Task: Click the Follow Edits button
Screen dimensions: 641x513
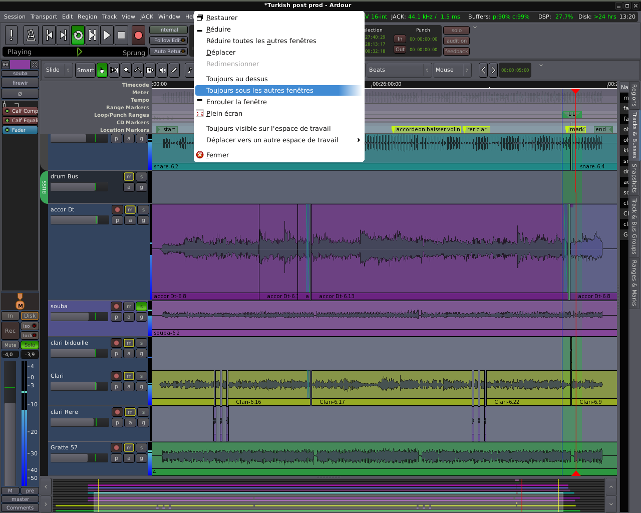Action: point(168,41)
